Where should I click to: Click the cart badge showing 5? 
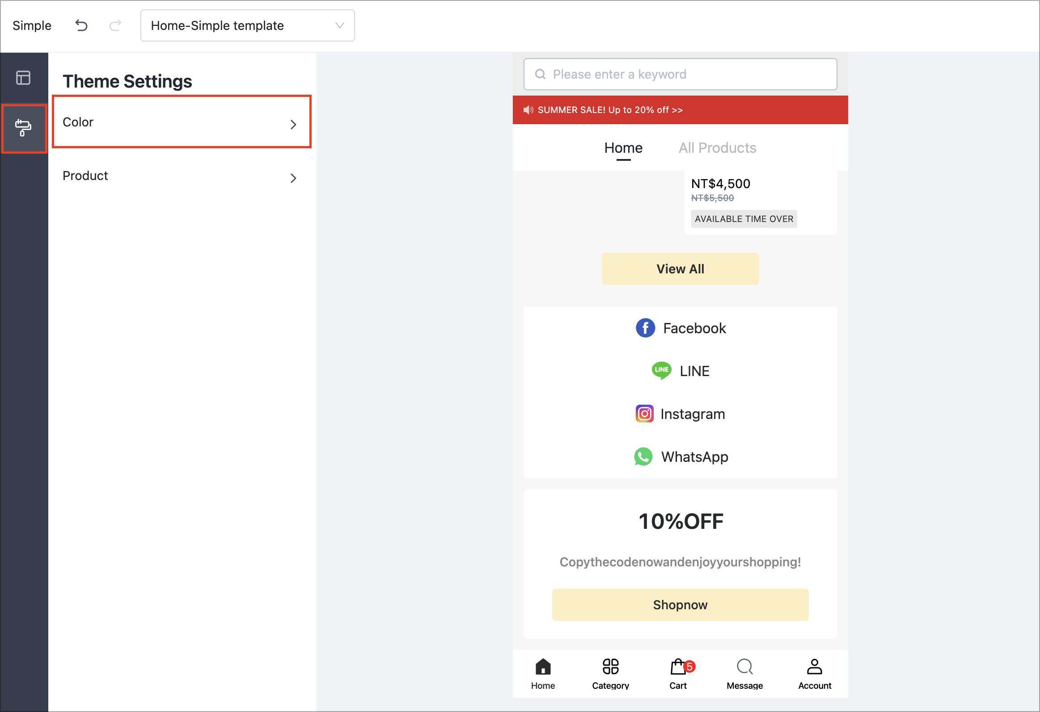tap(689, 666)
